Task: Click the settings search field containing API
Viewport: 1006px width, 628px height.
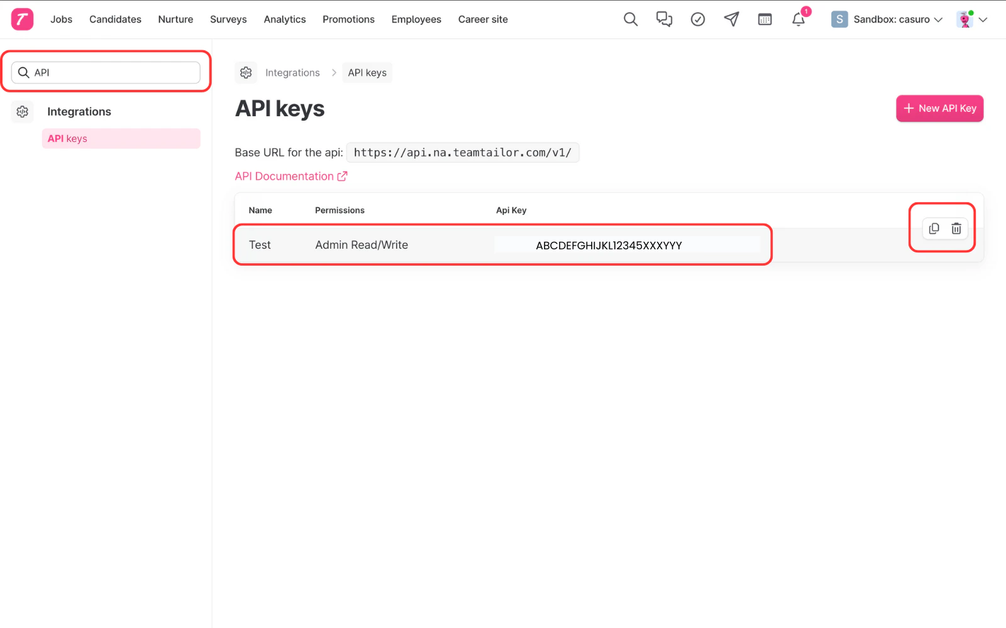Action: tap(106, 72)
